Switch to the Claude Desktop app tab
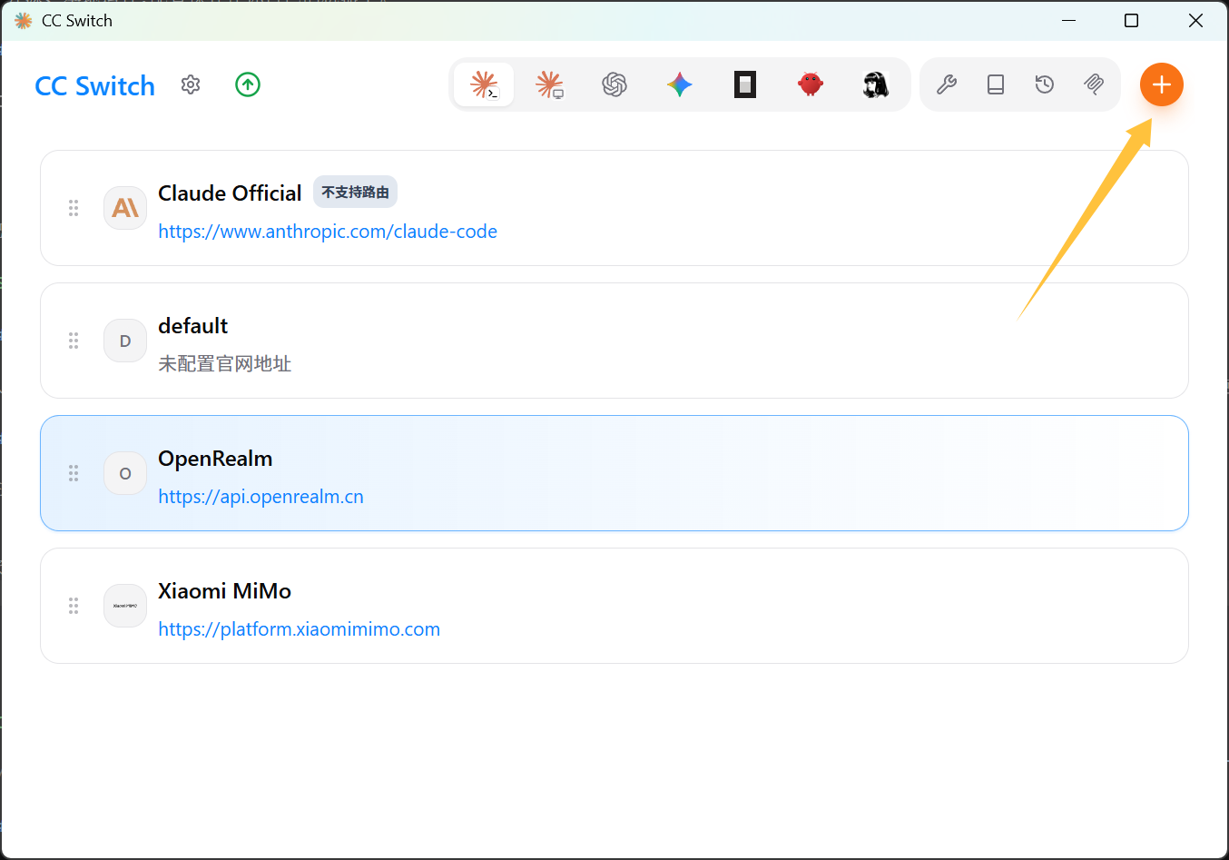Image resolution: width=1229 pixels, height=860 pixels. pos(549,84)
